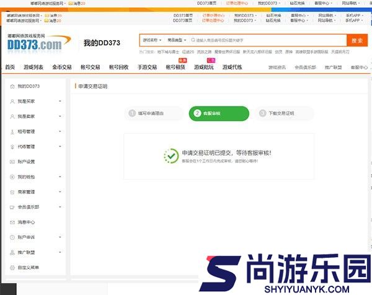Expand the 代练管理 sidebar arrow
This screenshot has width=372, height=295.
point(60,146)
